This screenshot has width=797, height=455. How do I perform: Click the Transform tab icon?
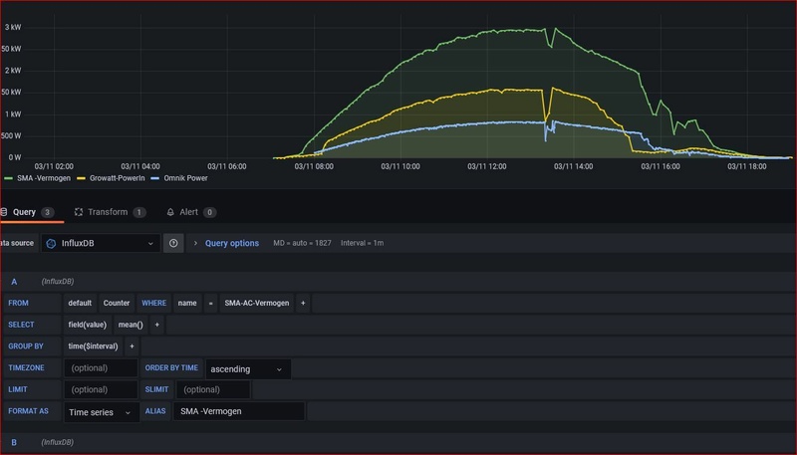(79, 212)
